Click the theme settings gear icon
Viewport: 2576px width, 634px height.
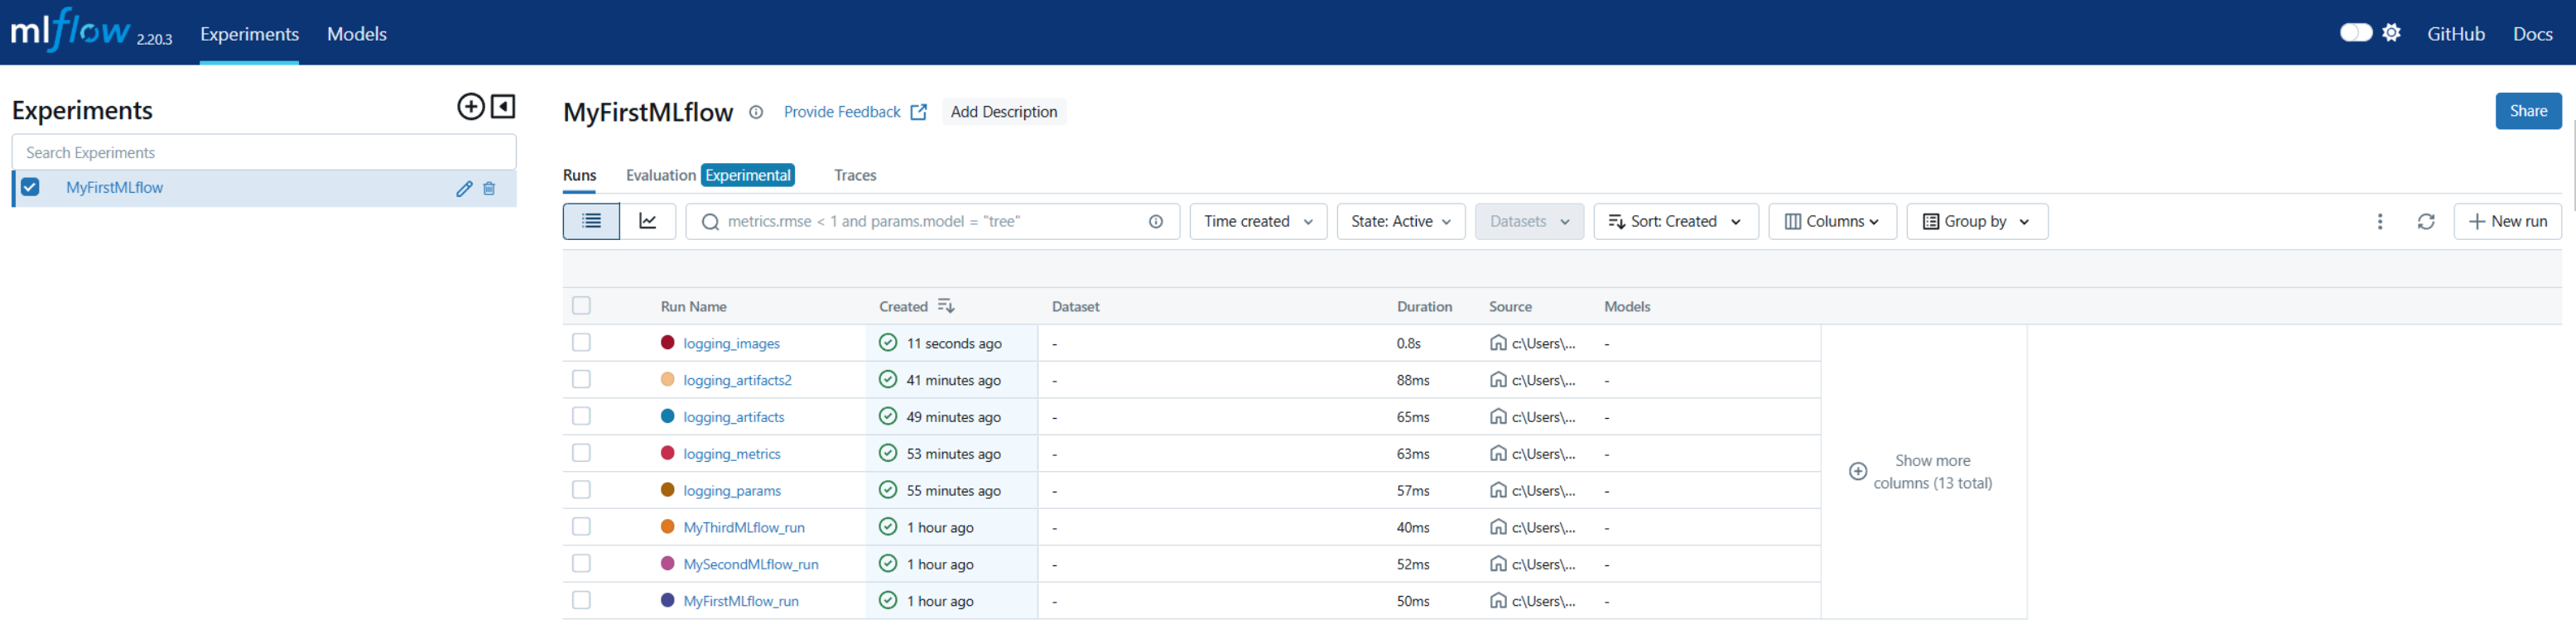pyautogui.click(x=2391, y=33)
